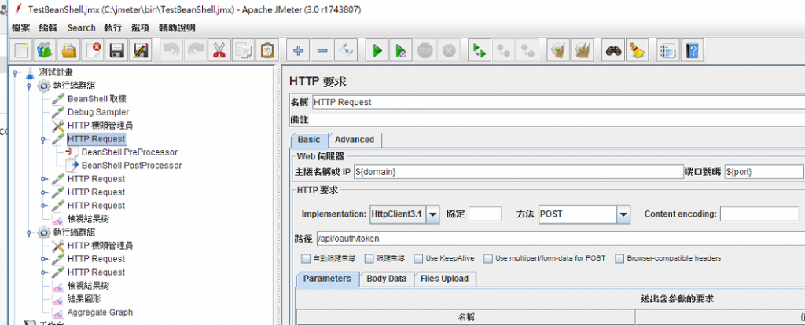
Task: Open the 方法 POST method dropdown
Action: click(x=623, y=214)
